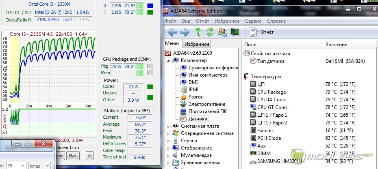Refresh with the green circular arrows icon

(210, 32)
